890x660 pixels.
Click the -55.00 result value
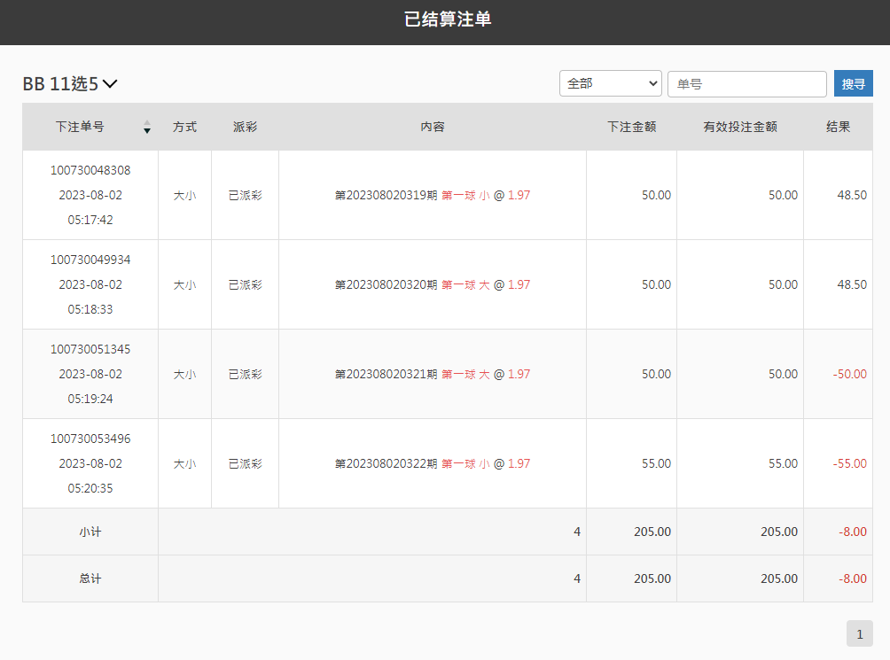[x=849, y=463]
